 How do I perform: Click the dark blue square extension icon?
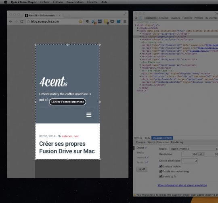(100, 21)
